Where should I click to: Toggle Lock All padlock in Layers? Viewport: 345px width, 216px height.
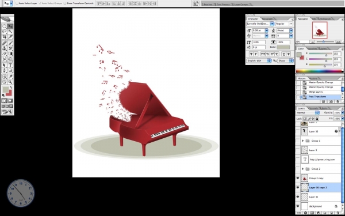click(x=317, y=119)
